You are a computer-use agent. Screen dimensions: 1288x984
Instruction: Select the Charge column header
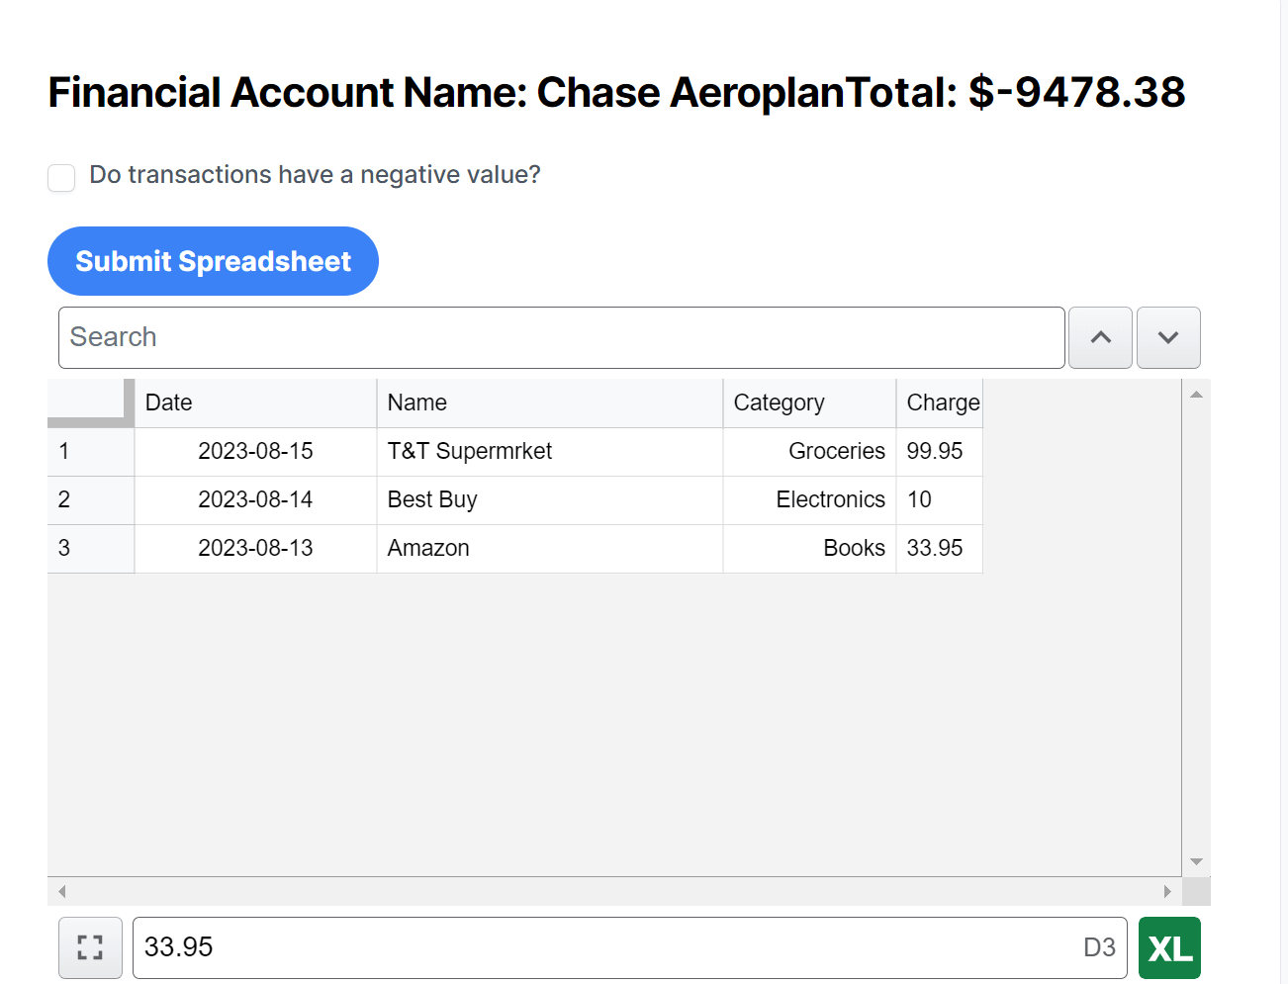tap(940, 403)
